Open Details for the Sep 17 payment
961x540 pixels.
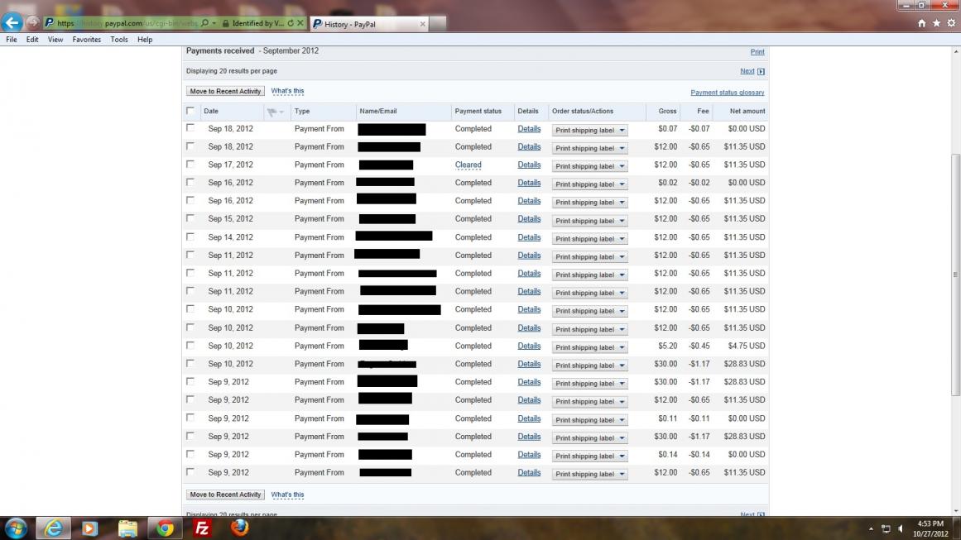pyautogui.click(x=529, y=165)
